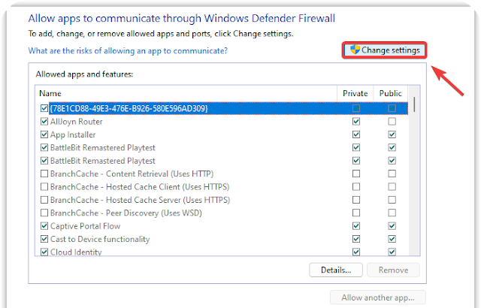Select the Cloud Identity row name

76,252
